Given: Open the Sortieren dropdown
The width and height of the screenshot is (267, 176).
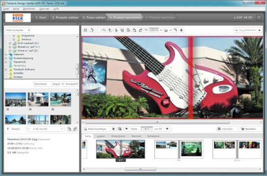Looking at the screenshot, I should point(71,84).
